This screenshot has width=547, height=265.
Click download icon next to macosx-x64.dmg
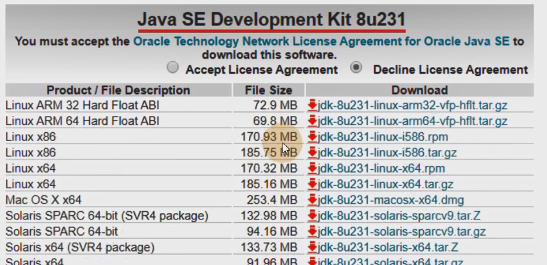click(x=313, y=200)
